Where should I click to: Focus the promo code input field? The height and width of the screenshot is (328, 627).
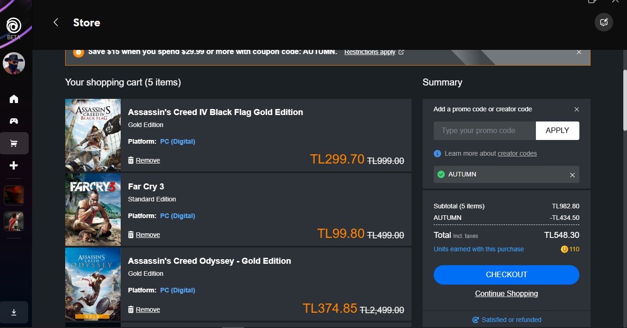pos(485,131)
